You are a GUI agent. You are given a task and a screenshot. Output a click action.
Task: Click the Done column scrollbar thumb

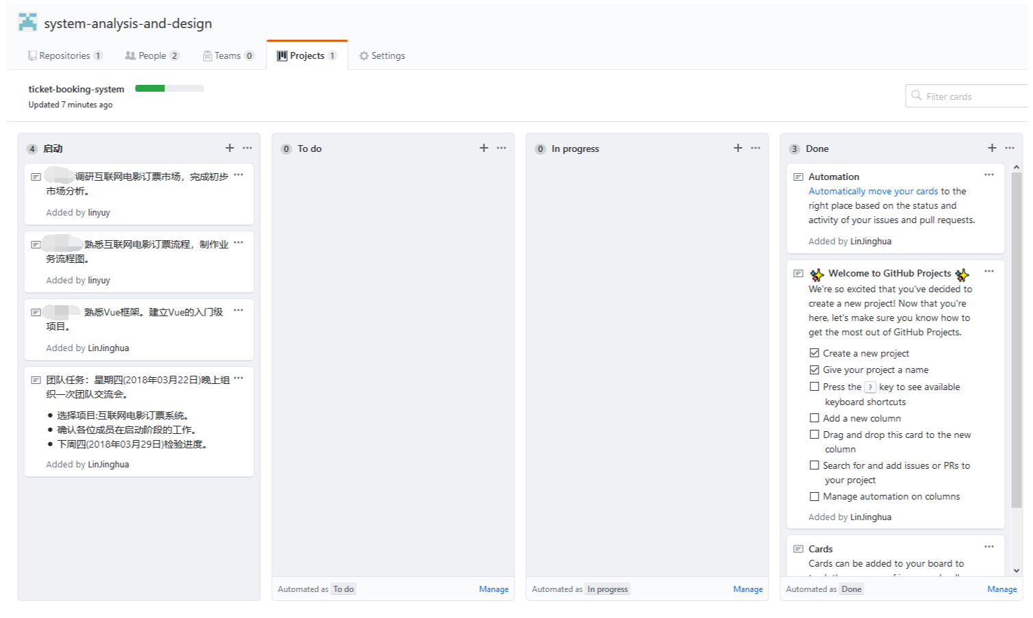coord(1017,340)
